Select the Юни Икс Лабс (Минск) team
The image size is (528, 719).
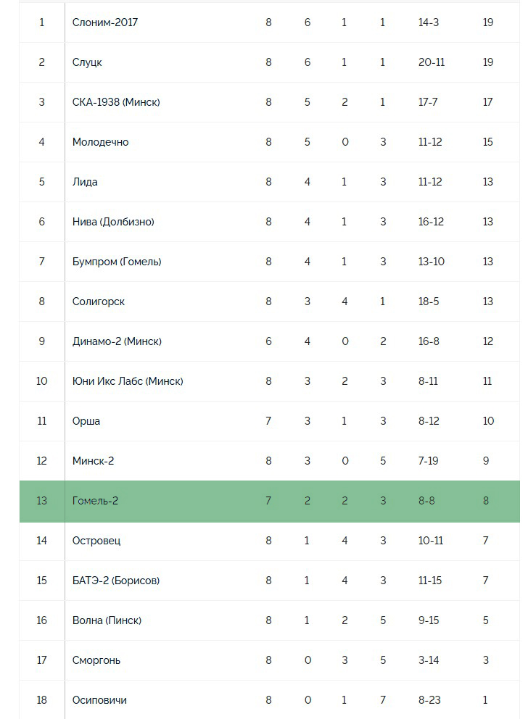click(128, 381)
